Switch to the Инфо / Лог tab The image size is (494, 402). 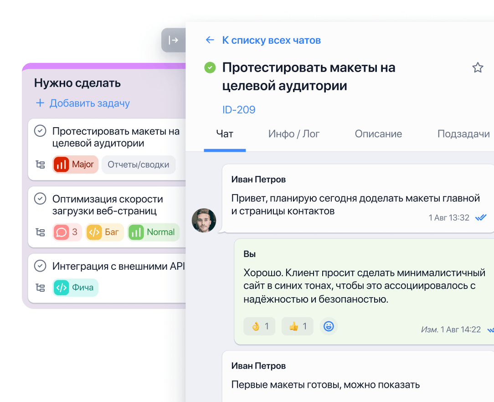click(294, 134)
